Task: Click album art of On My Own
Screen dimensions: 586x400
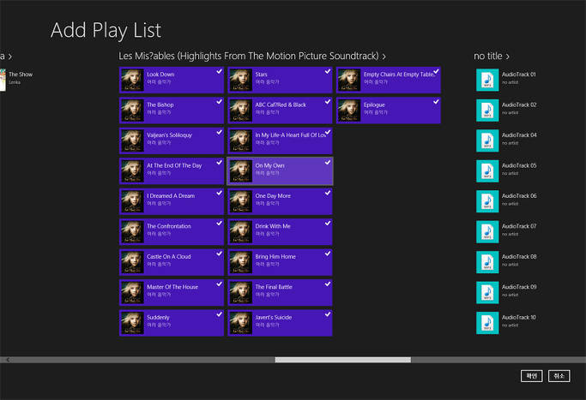Action: (x=240, y=171)
